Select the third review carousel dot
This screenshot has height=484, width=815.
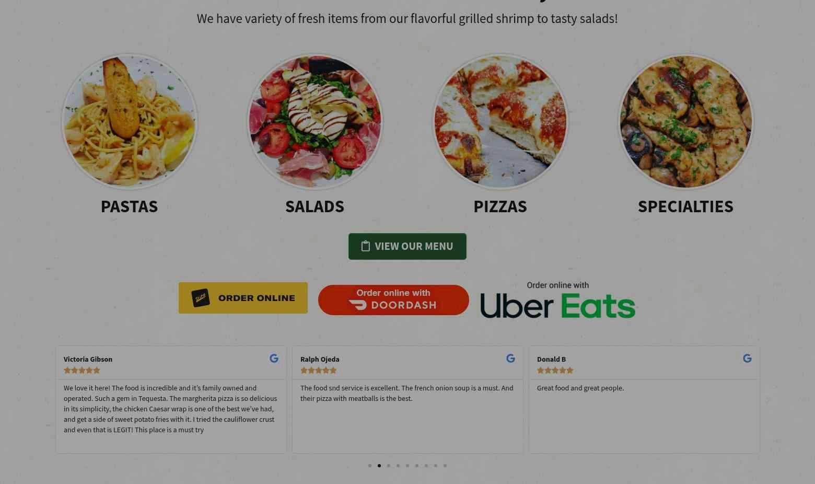coord(389,466)
